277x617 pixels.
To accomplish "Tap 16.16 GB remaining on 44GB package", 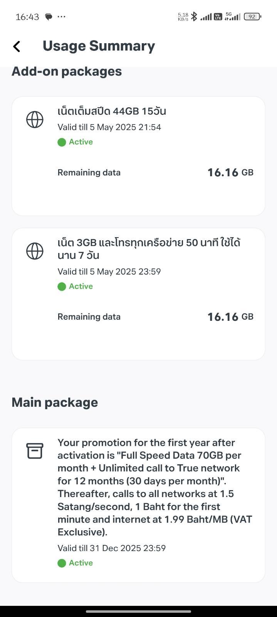I will 230,172.
